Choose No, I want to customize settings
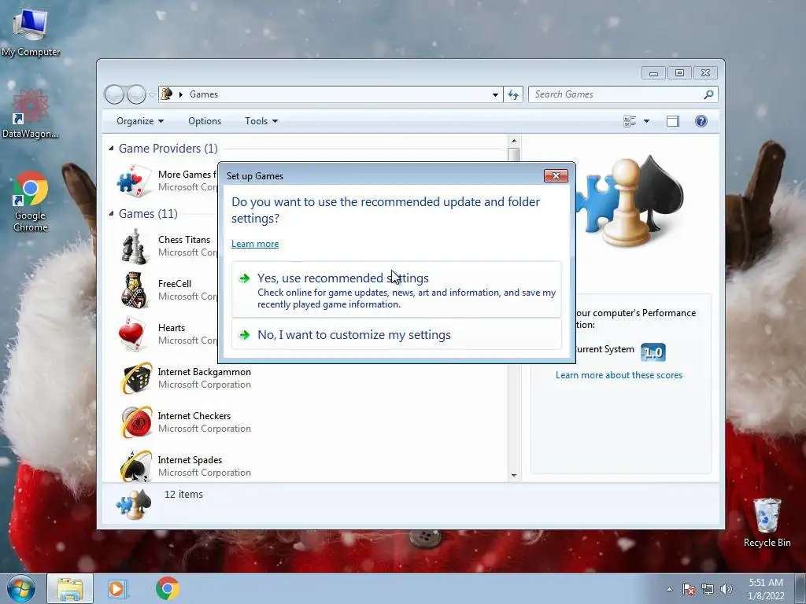The width and height of the screenshot is (806, 604). point(397,334)
